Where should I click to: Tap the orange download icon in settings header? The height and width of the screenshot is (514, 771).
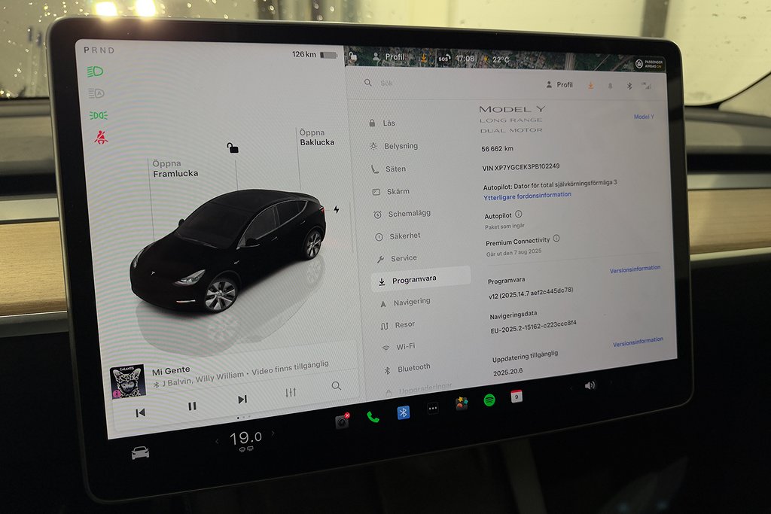click(x=590, y=86)
